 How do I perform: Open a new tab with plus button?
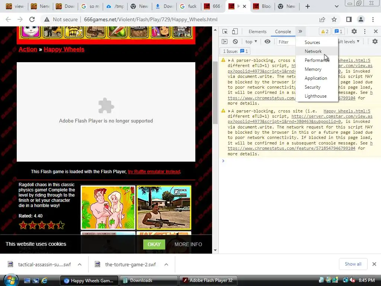tap(308, 6)
